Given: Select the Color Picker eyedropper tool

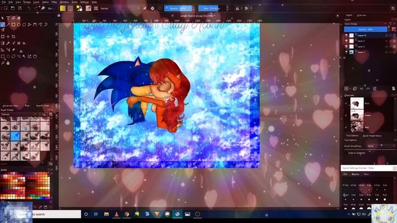Looking at the screenshot, I should (x=8, y=43).
